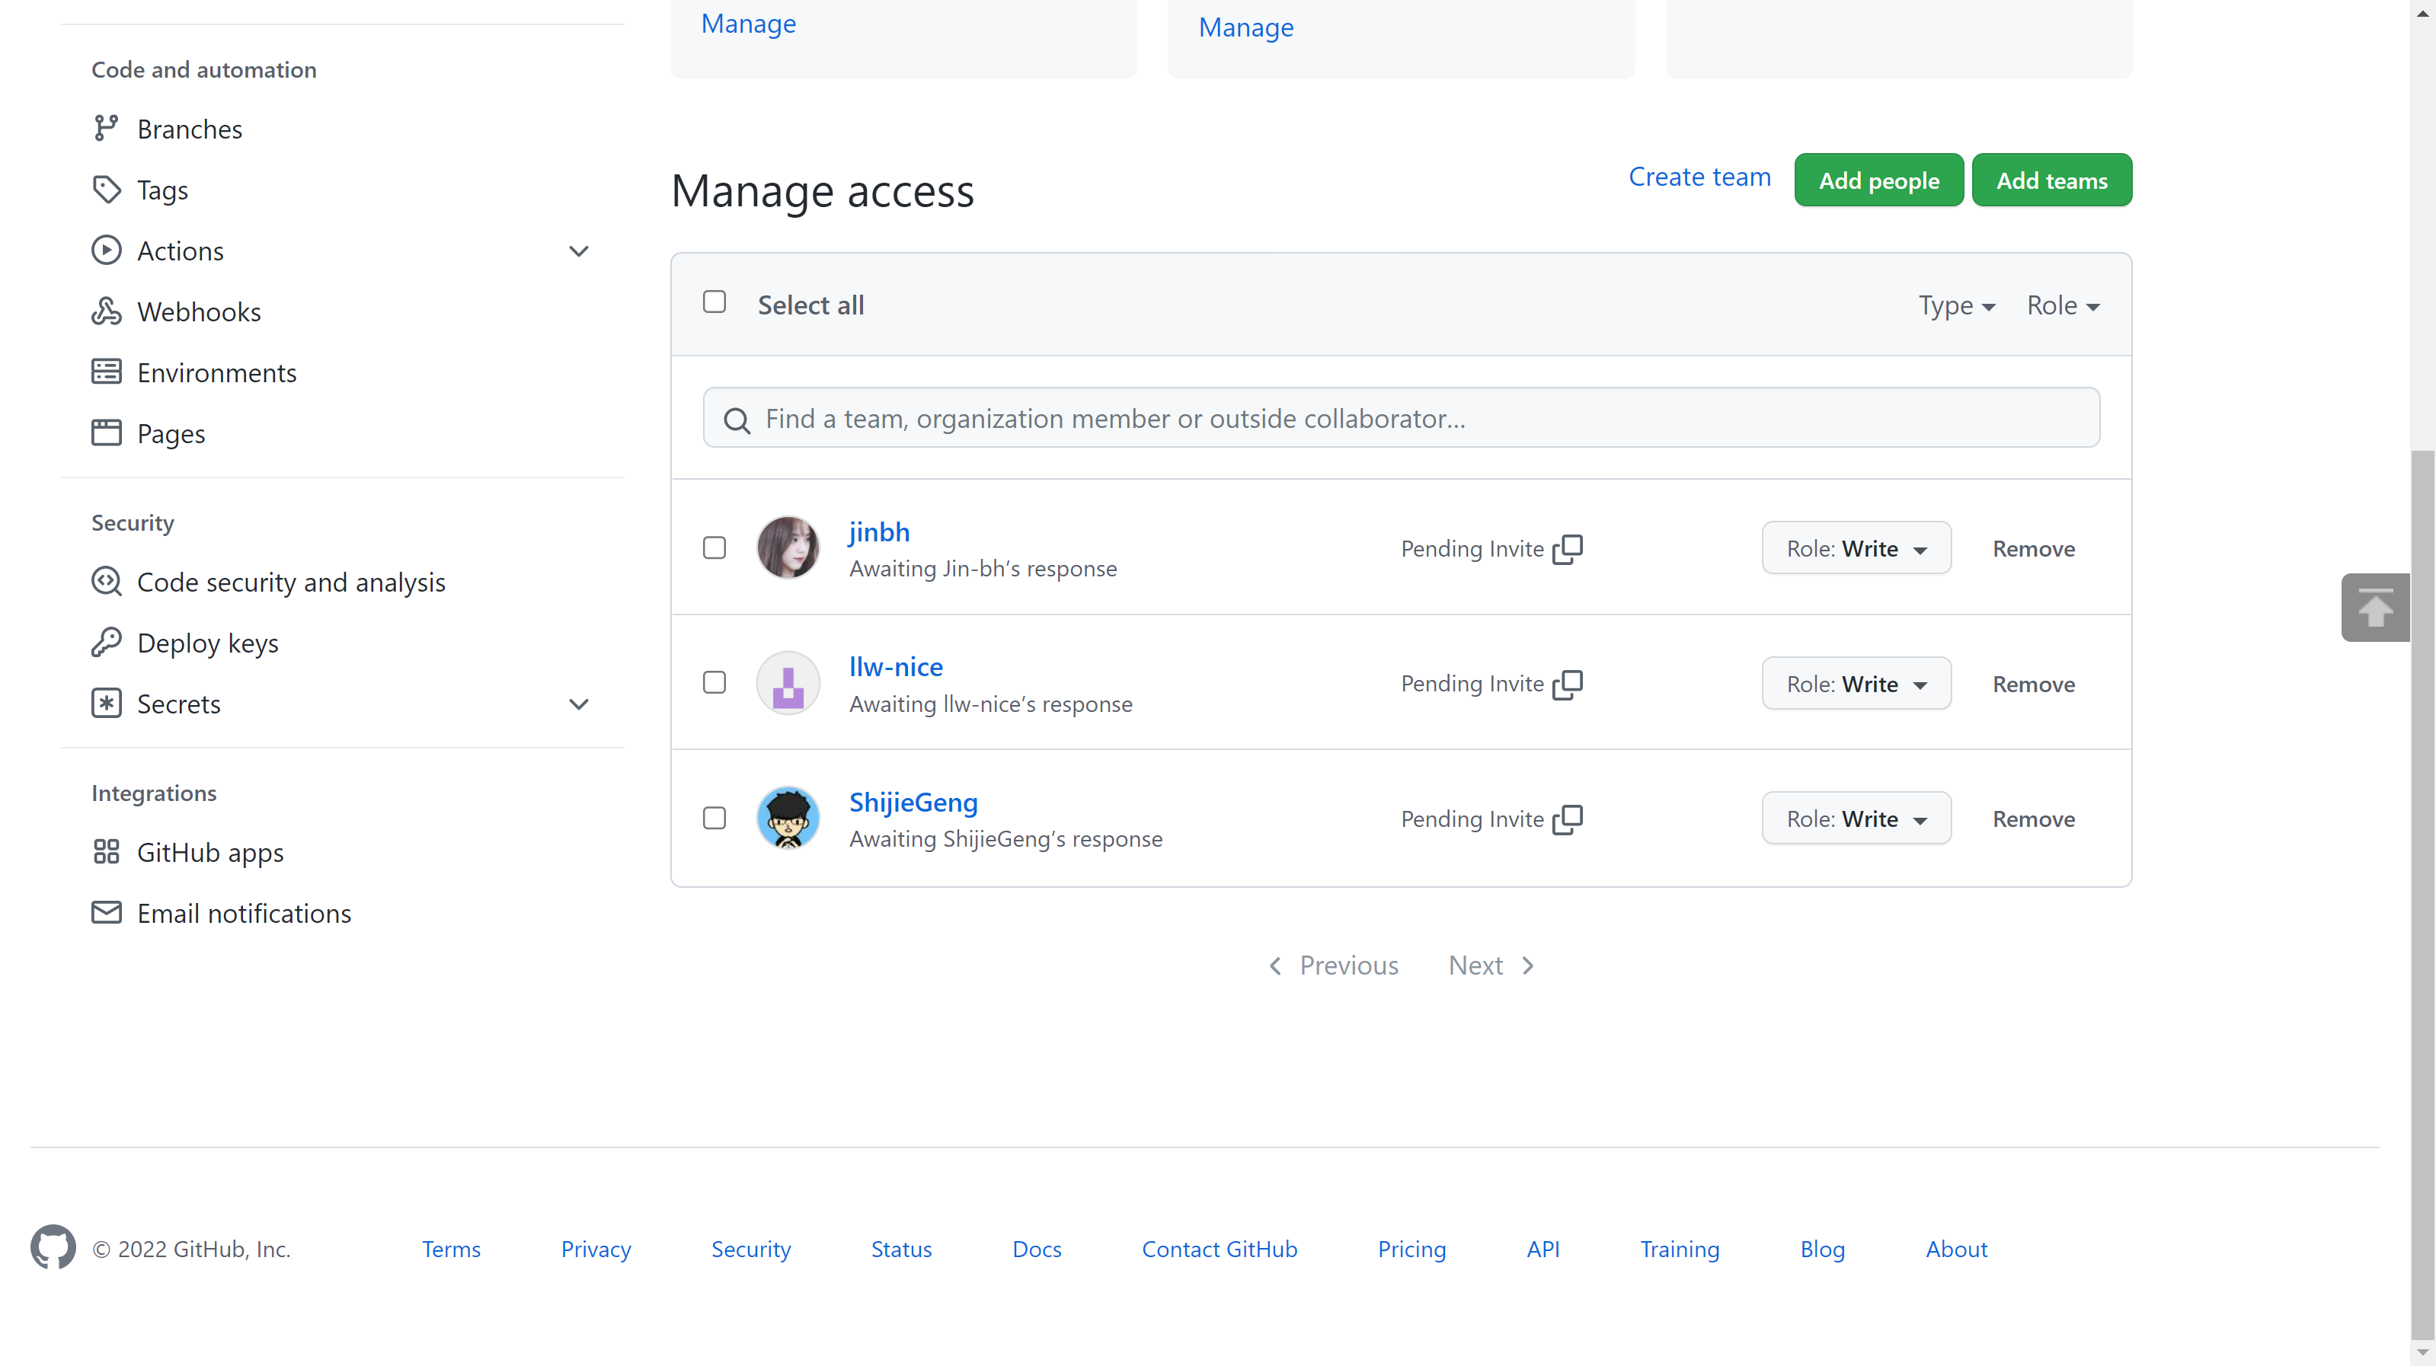Click the scroll-to-top arrow icon

[x=2374, y=607]
